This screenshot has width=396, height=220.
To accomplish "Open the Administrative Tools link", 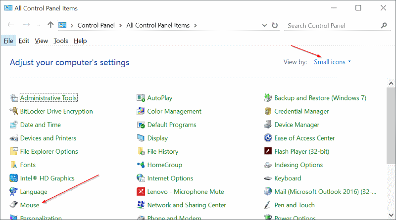I will pos(49,98).
